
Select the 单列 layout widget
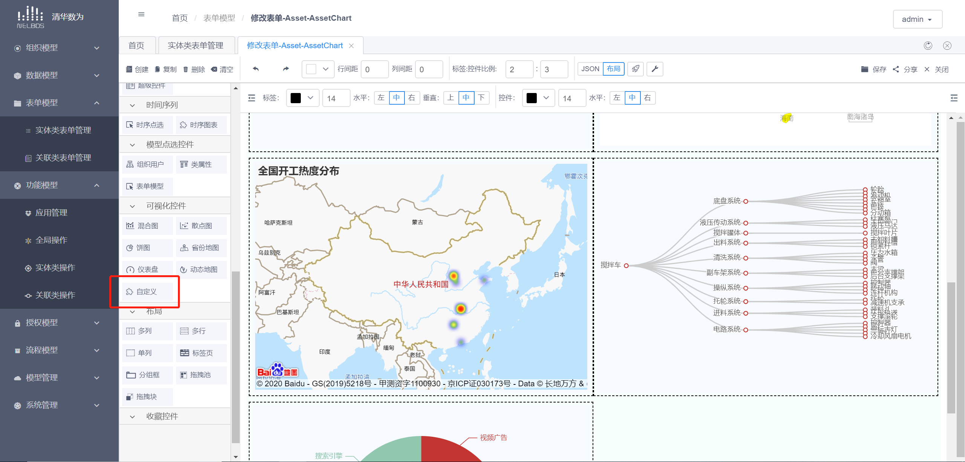[147, 353]
